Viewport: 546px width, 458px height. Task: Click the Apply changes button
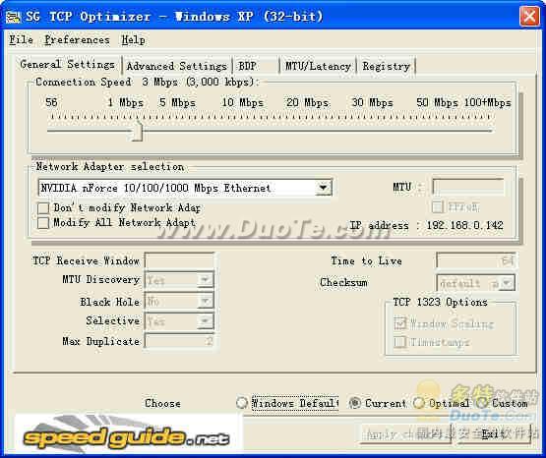[405, 434]
